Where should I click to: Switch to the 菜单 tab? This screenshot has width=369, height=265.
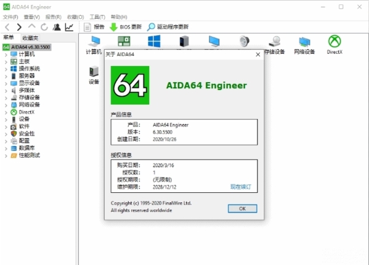click(9, 38)
